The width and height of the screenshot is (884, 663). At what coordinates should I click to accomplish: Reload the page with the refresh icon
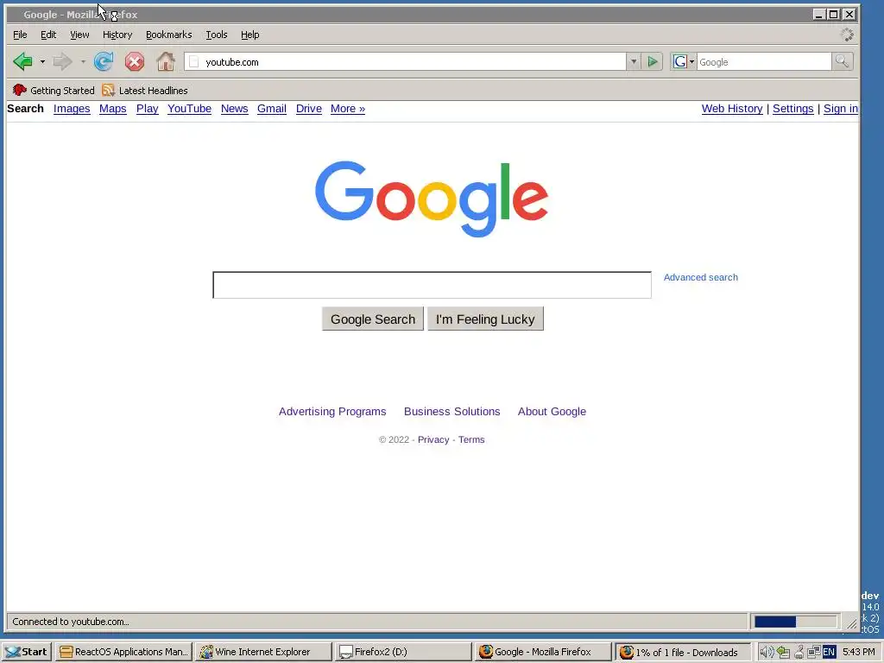point(104,61)
